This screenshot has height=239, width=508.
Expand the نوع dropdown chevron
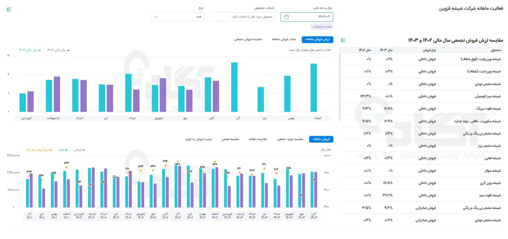[x=156, y=17]
